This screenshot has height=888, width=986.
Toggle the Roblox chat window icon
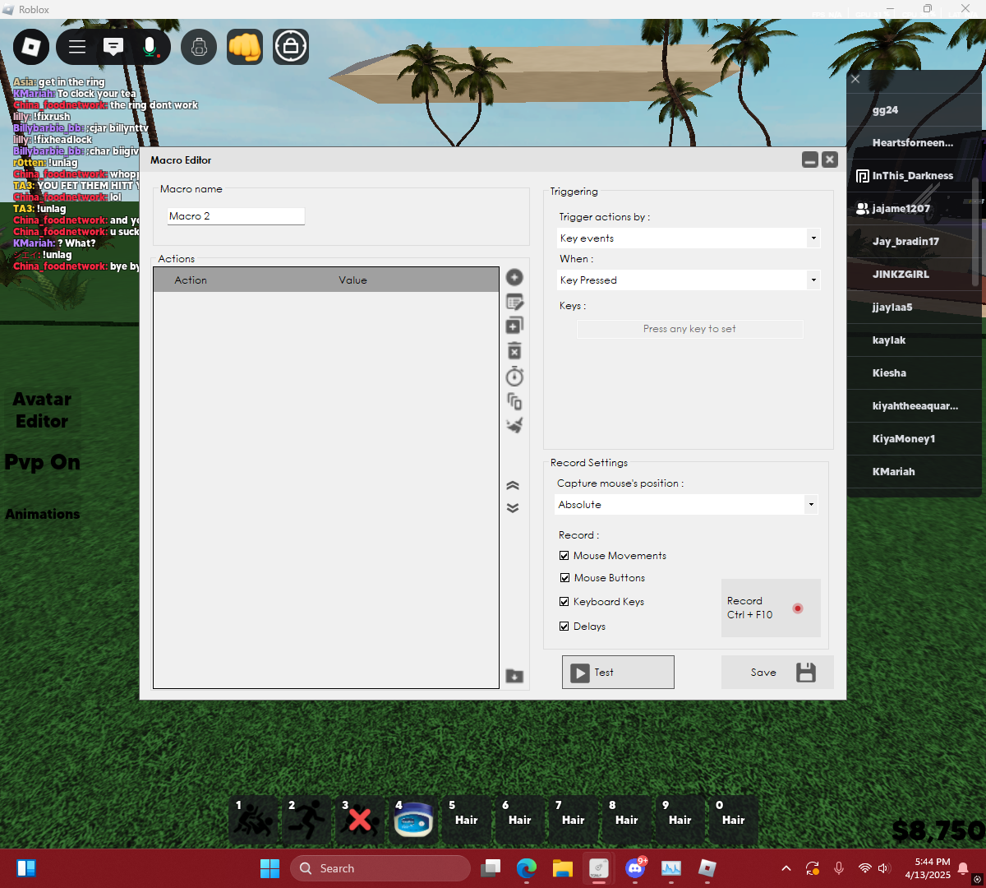point(113,47)
